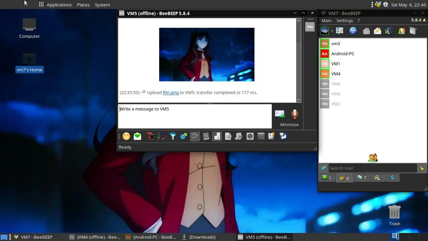Record a voice message with microphone
The width and height of the screenshot is (428, 241).
click(x=295, y=114)
